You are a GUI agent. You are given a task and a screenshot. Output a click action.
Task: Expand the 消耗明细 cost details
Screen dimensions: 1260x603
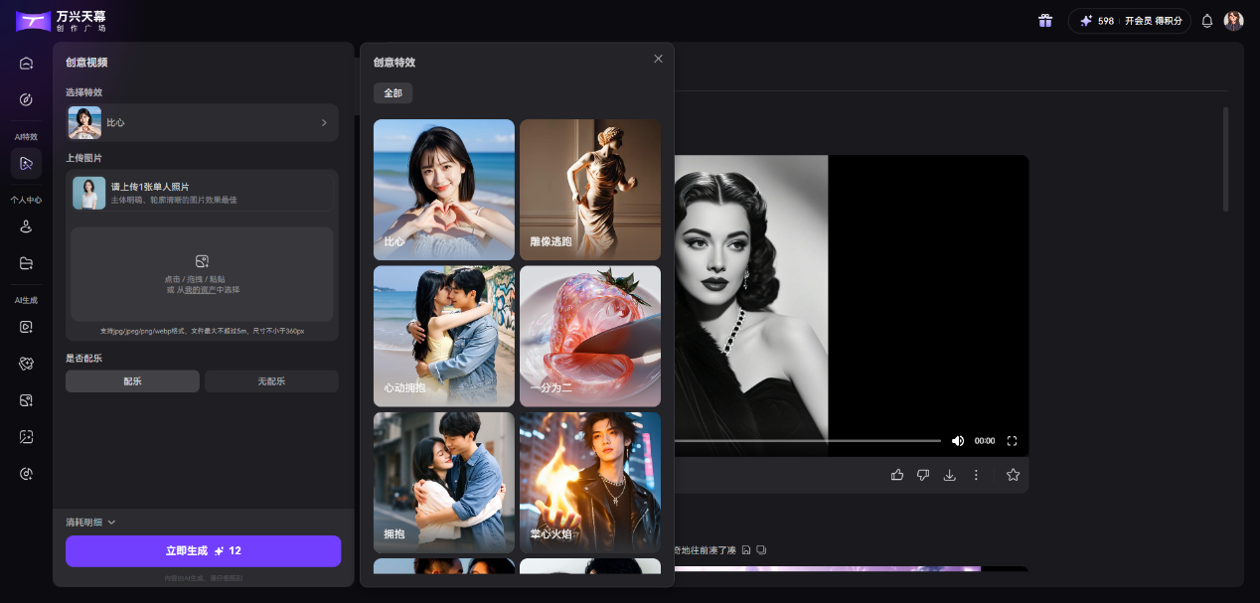tap(90, 523)
